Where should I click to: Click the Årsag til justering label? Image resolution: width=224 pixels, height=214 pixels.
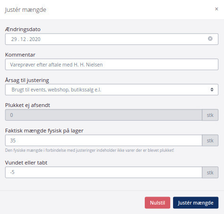tap(27, 80)
